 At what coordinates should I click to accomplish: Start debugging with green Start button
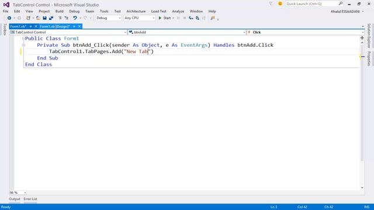coord(165,18)
